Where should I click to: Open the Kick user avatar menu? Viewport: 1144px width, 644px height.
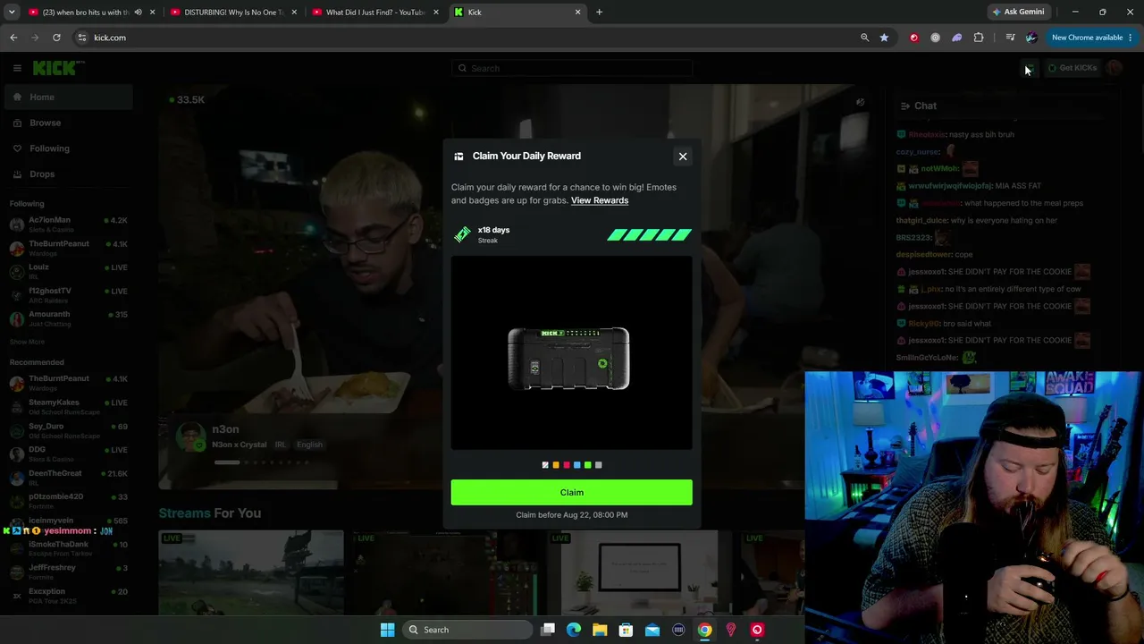point(1115,68)
